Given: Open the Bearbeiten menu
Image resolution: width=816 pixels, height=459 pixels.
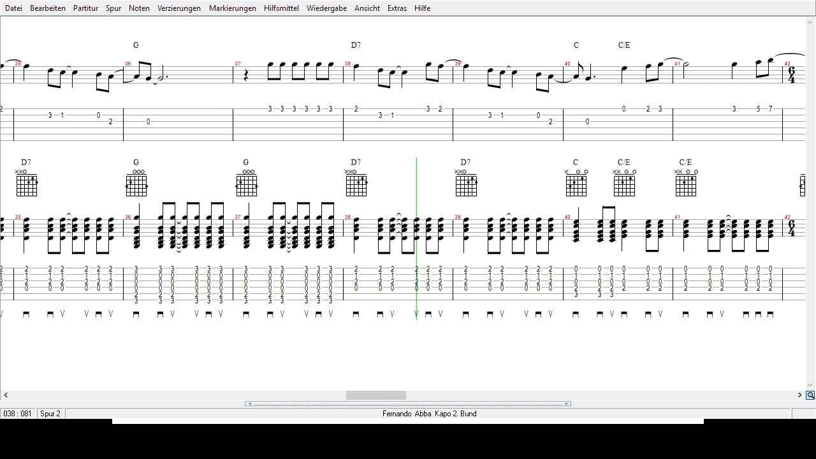Looking at the screenshot, I should (x=48, y=8).
